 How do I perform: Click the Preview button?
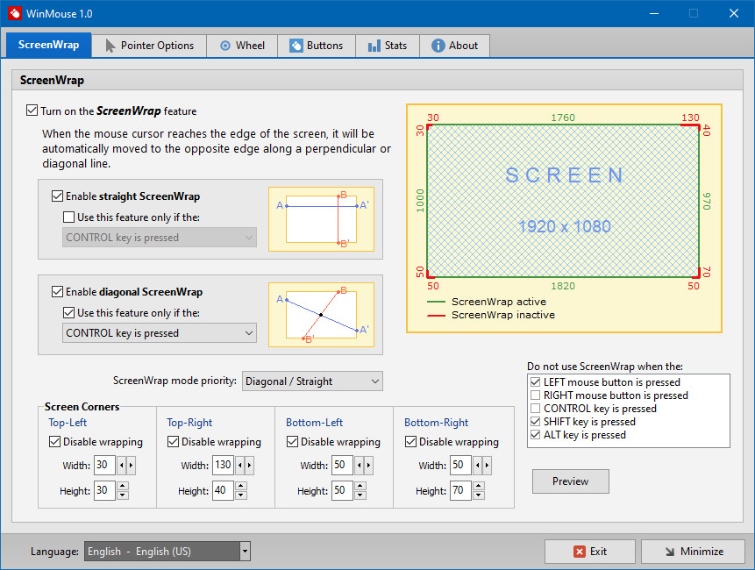pyautogui.click(x=571, y=481)
